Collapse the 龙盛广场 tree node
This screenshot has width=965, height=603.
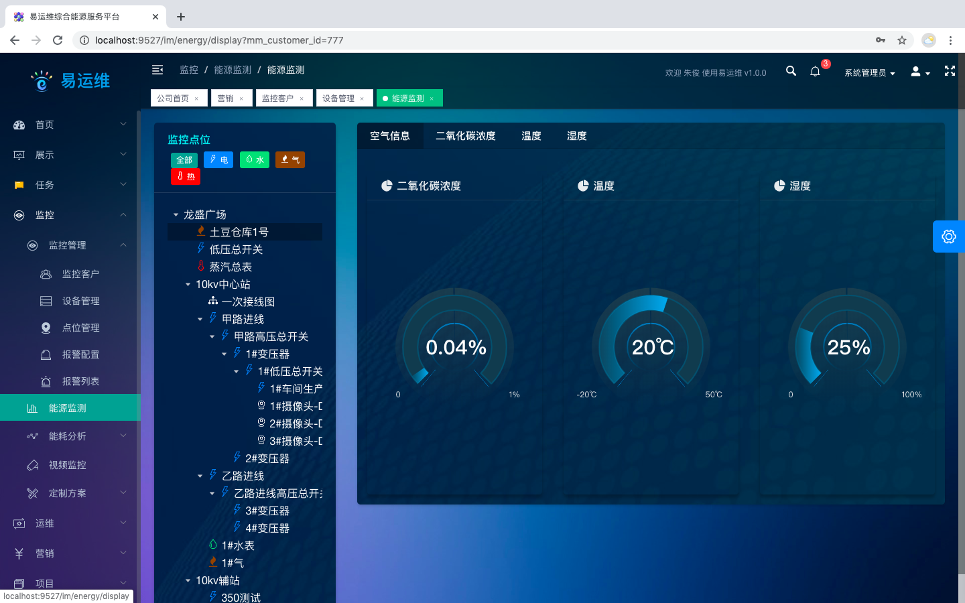[176, 215]
